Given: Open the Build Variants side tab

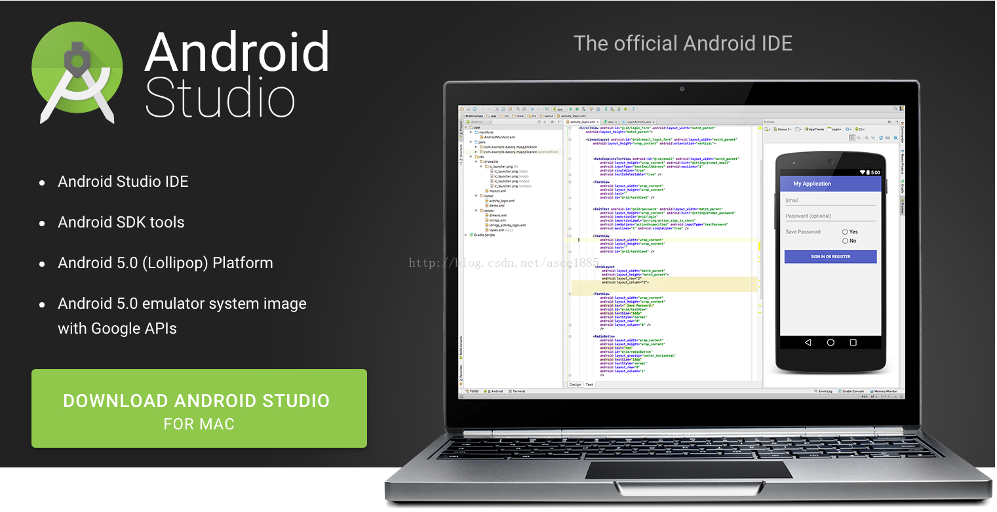Looking at the screenshot, I should click(x=461, y=346).
